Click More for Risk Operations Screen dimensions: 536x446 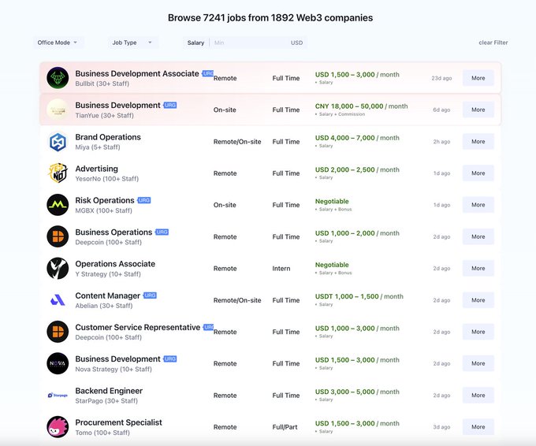[478, 205]
